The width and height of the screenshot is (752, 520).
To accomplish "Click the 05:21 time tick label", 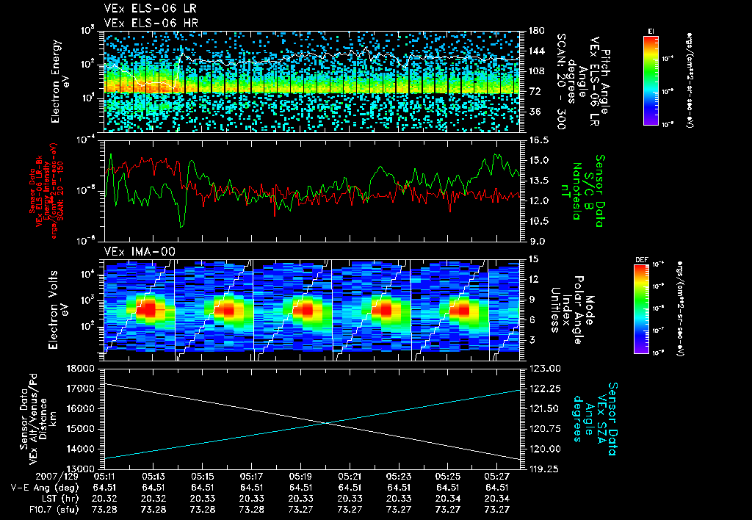I will point(350,477).
